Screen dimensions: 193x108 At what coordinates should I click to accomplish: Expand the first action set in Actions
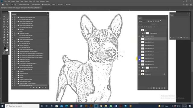click(x=17, y=17)
